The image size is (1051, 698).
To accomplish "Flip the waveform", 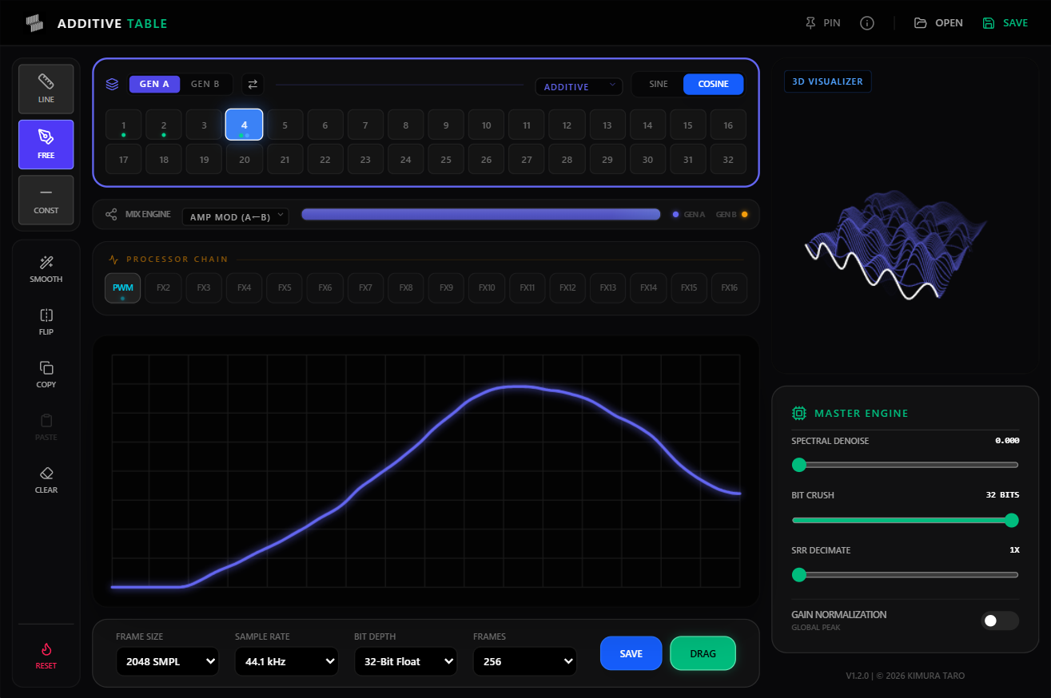I will pos(46,322).
